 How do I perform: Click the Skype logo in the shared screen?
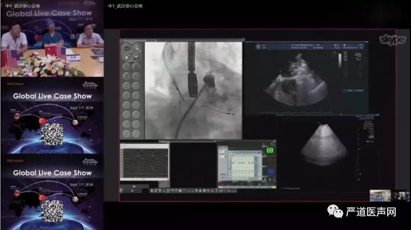coord(392,40)
